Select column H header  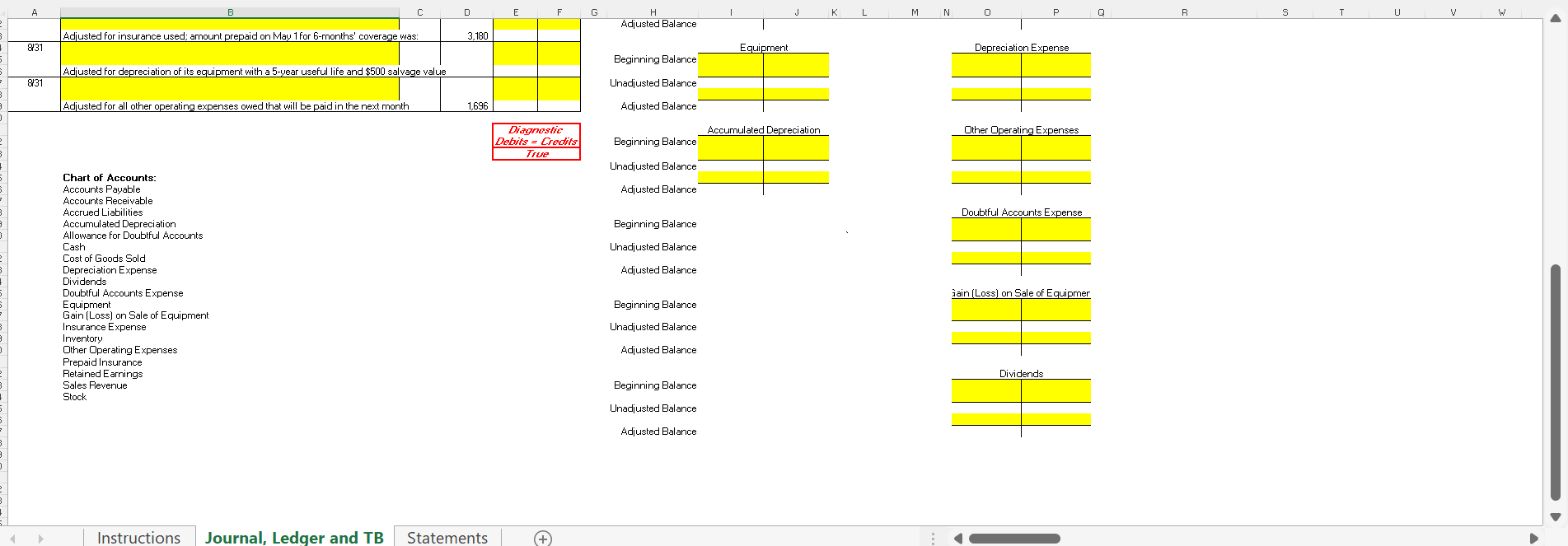[653, 12]
